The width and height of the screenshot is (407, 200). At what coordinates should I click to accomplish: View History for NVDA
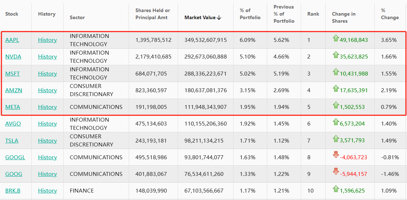click(x=47, y=57)
